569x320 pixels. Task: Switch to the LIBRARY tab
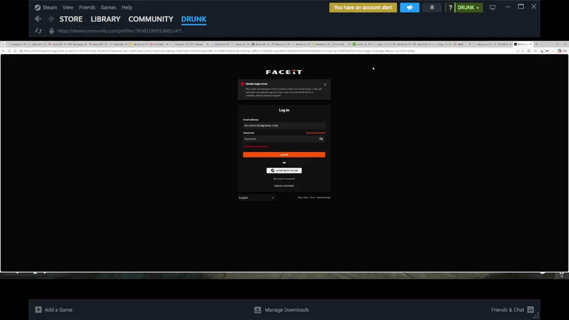(x=105, y=19)
